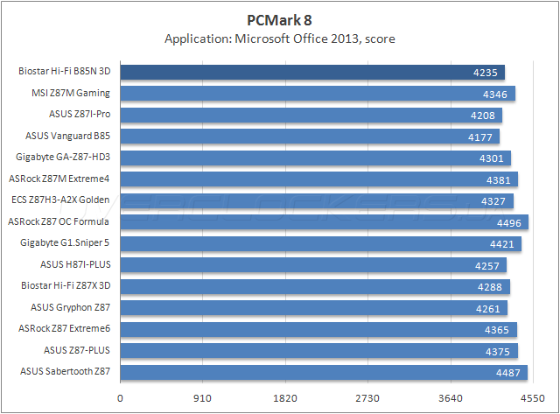Click the ASUS Gryphon Z87 label
This screenshot has width=560, height=414.
[70, 307]
